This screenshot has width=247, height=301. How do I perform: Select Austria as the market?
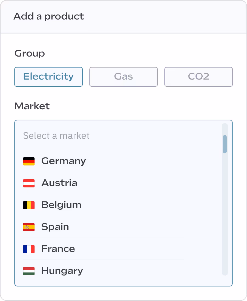(x=59, y=183)
